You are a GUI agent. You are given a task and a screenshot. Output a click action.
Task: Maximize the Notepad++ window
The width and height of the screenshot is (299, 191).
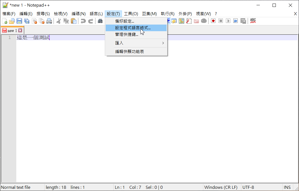coord(274,5)
